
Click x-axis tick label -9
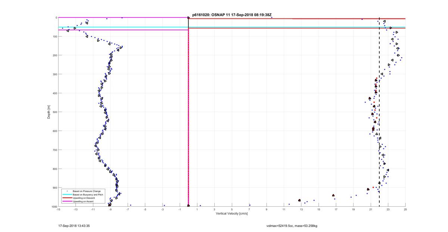point(110,209)
